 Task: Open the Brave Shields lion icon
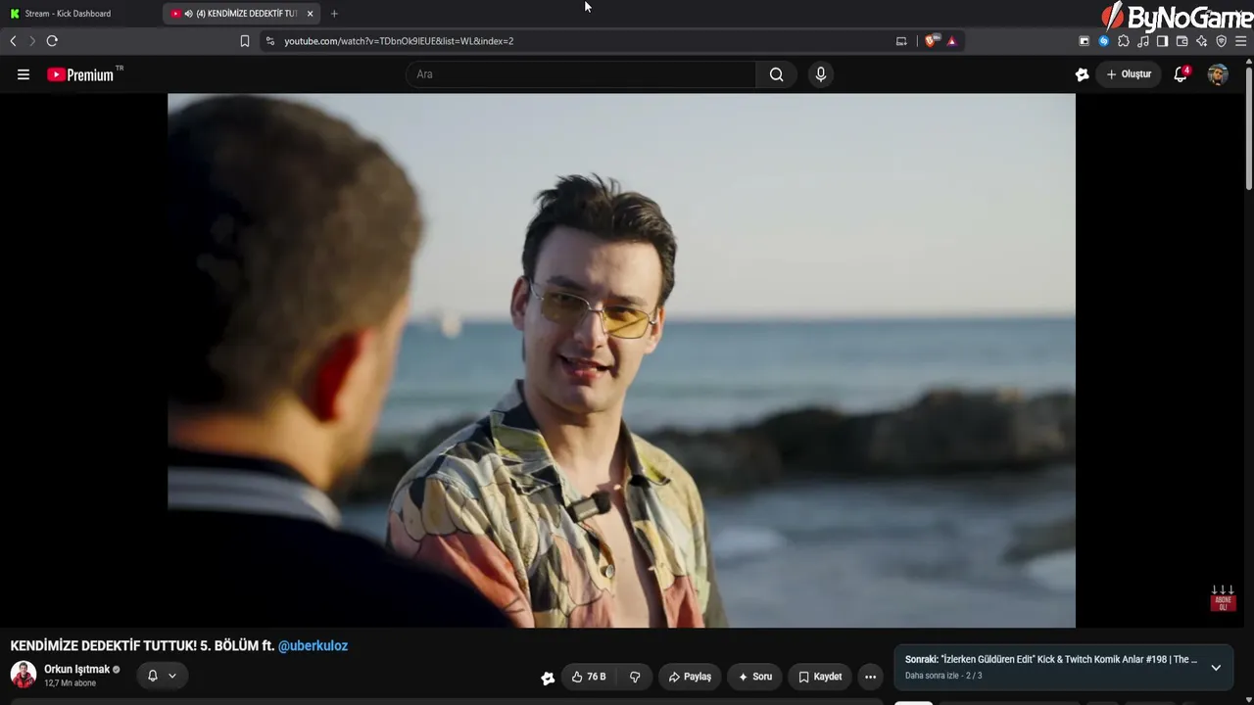tap(930, 41)
